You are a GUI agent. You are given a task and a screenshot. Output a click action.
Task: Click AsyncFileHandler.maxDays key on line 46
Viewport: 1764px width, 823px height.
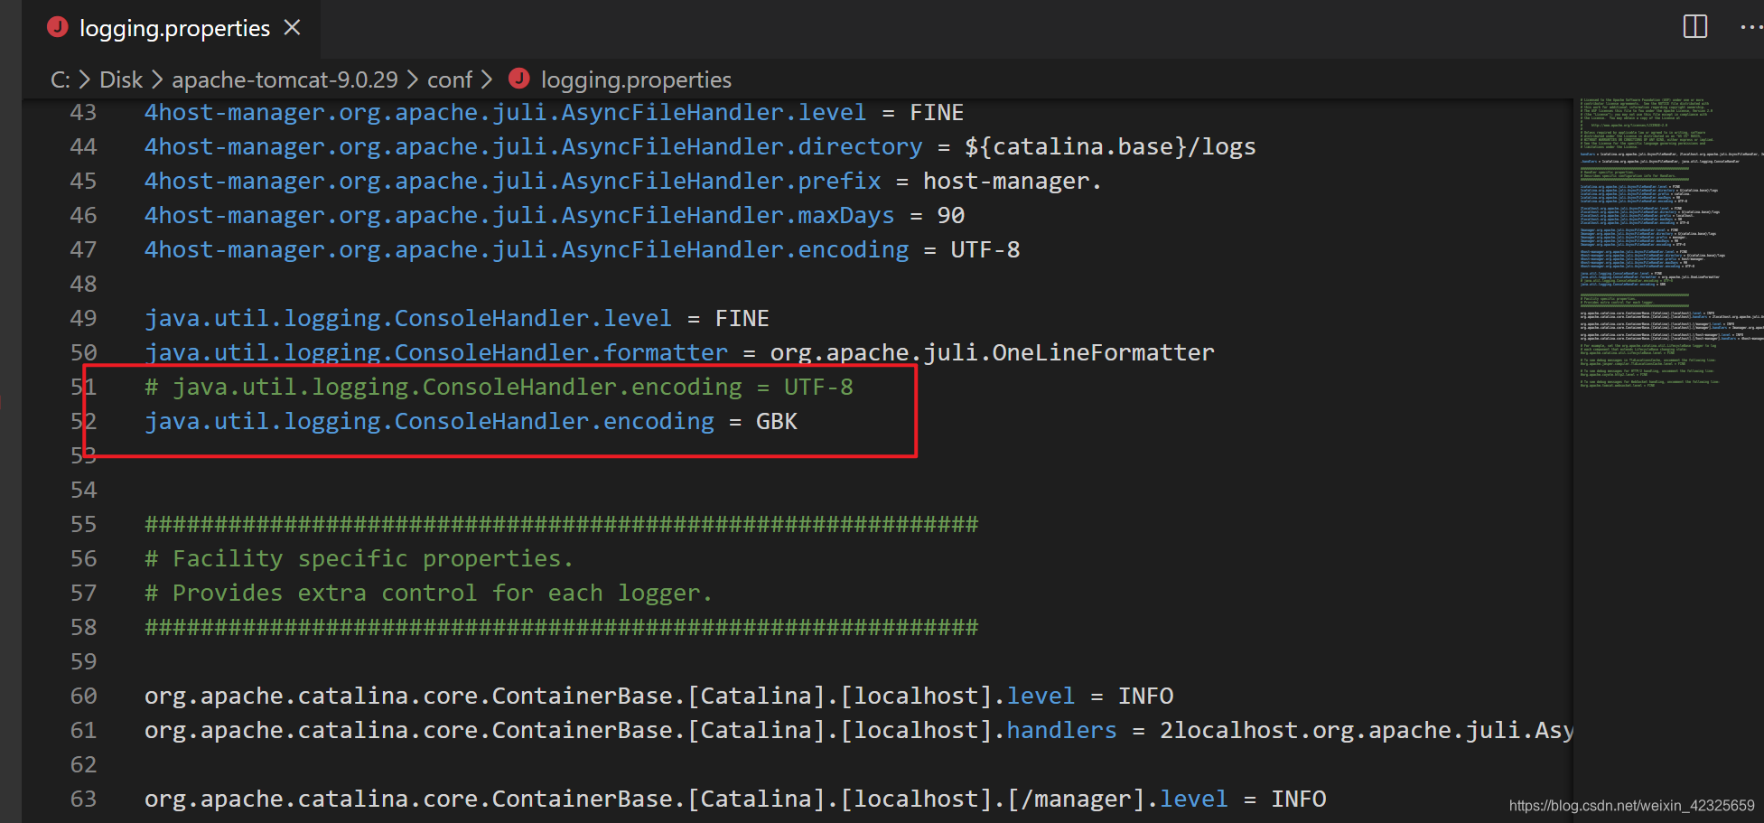click(x=519, y=216)
